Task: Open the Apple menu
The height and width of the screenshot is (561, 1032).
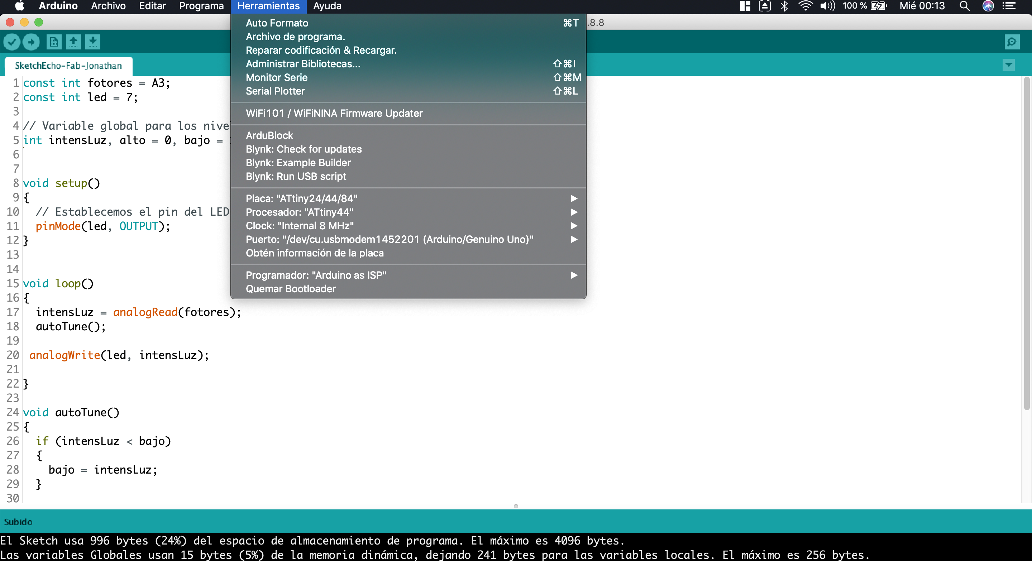Action: point(19,6)
